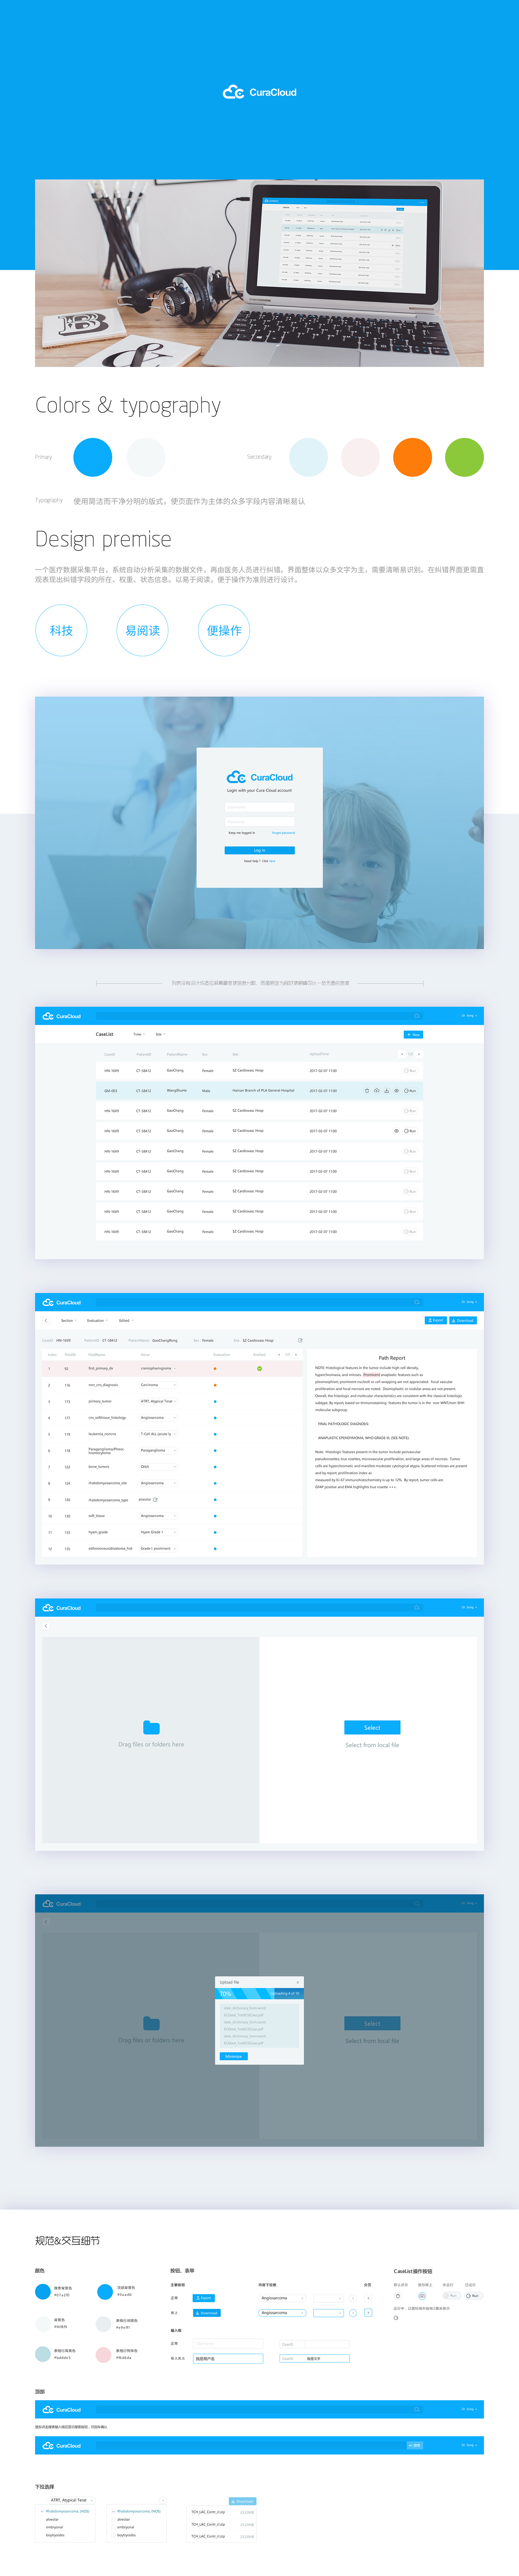Expand the Time filter dropdown

point(139,1034)
